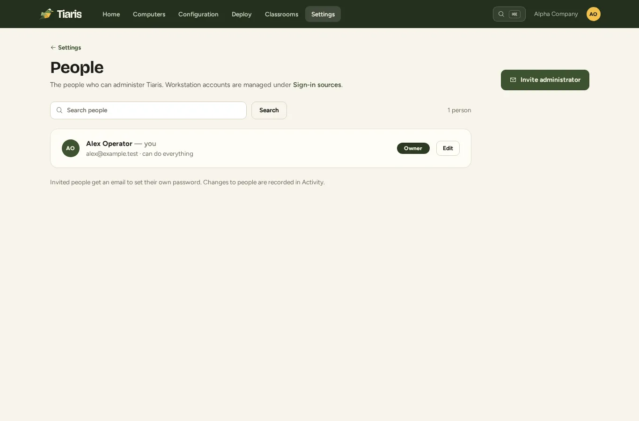
Task: Click the "1 person" count text
Action: click(x=459, y=110)
